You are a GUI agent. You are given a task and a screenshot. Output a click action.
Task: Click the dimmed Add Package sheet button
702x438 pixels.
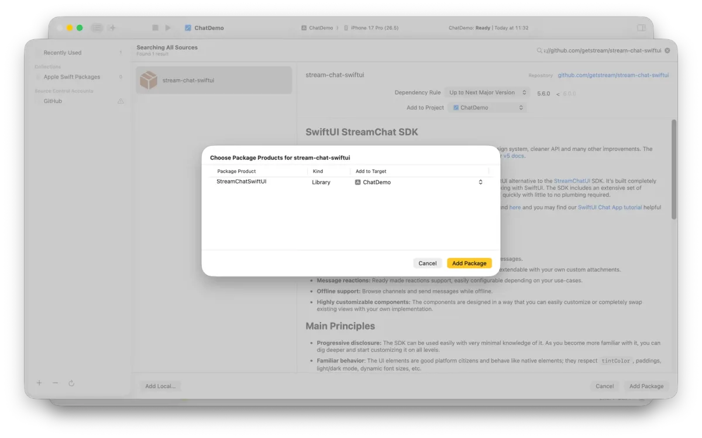[646, 386]
